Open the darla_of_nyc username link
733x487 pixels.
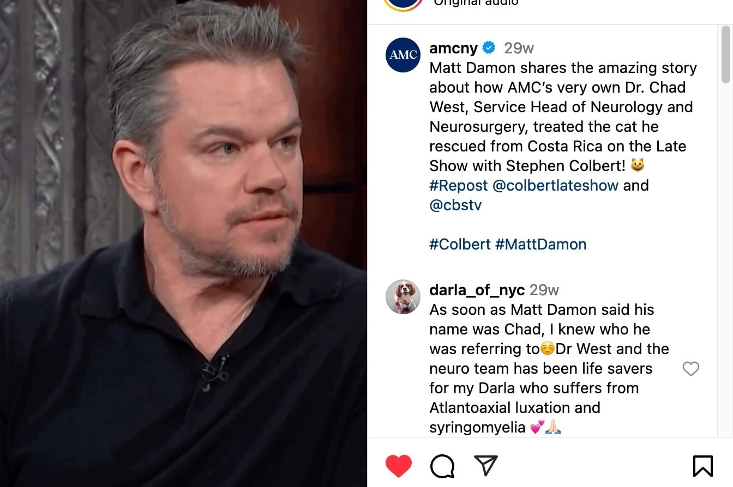[477, 290]
